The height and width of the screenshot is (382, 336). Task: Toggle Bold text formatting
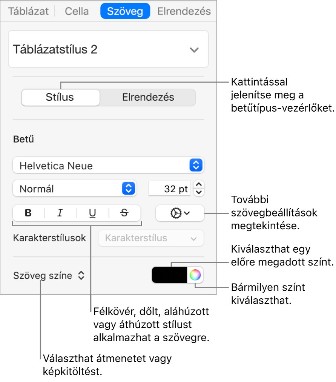tap(28, 213)
